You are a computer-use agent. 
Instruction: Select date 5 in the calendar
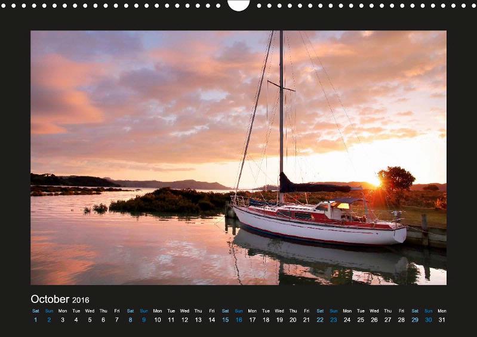tap(90, 320)
